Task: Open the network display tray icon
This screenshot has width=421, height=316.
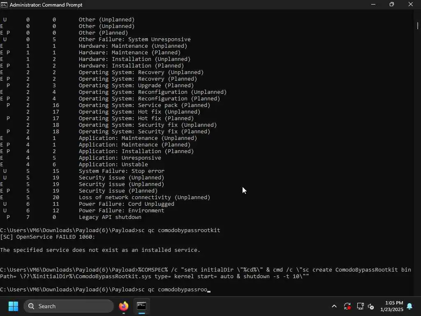Action: [360, 306]
